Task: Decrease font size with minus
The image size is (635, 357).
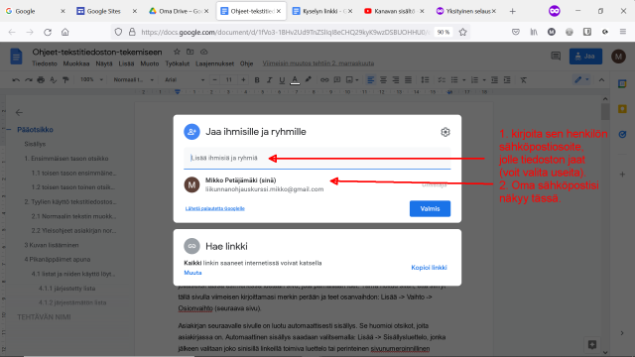Action: coord(215,80)
